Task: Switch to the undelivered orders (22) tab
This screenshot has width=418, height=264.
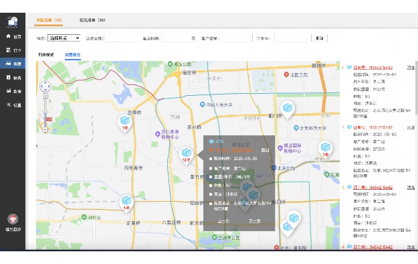Action: click(49, 20)
